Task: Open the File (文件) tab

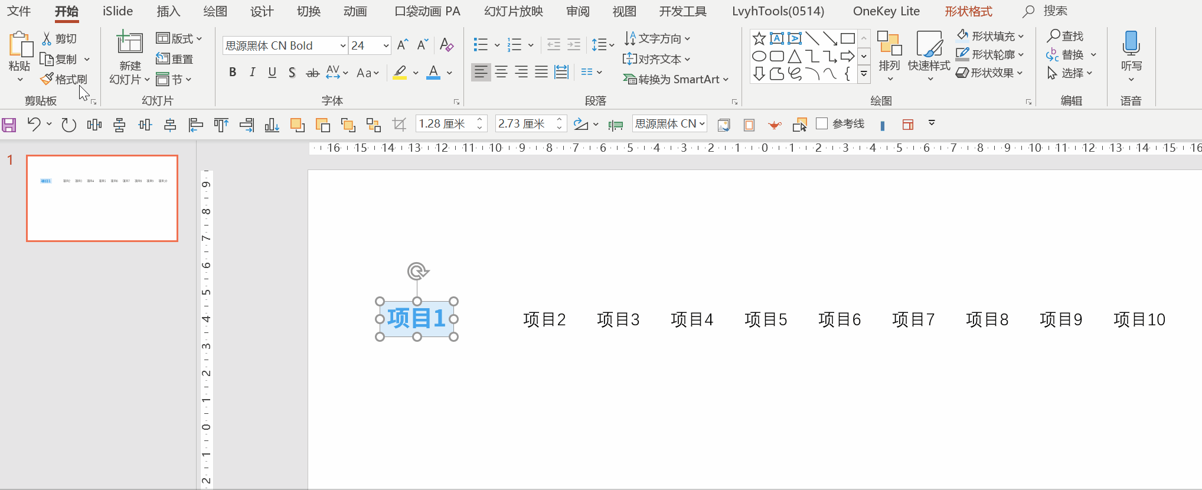Action: 19,11
